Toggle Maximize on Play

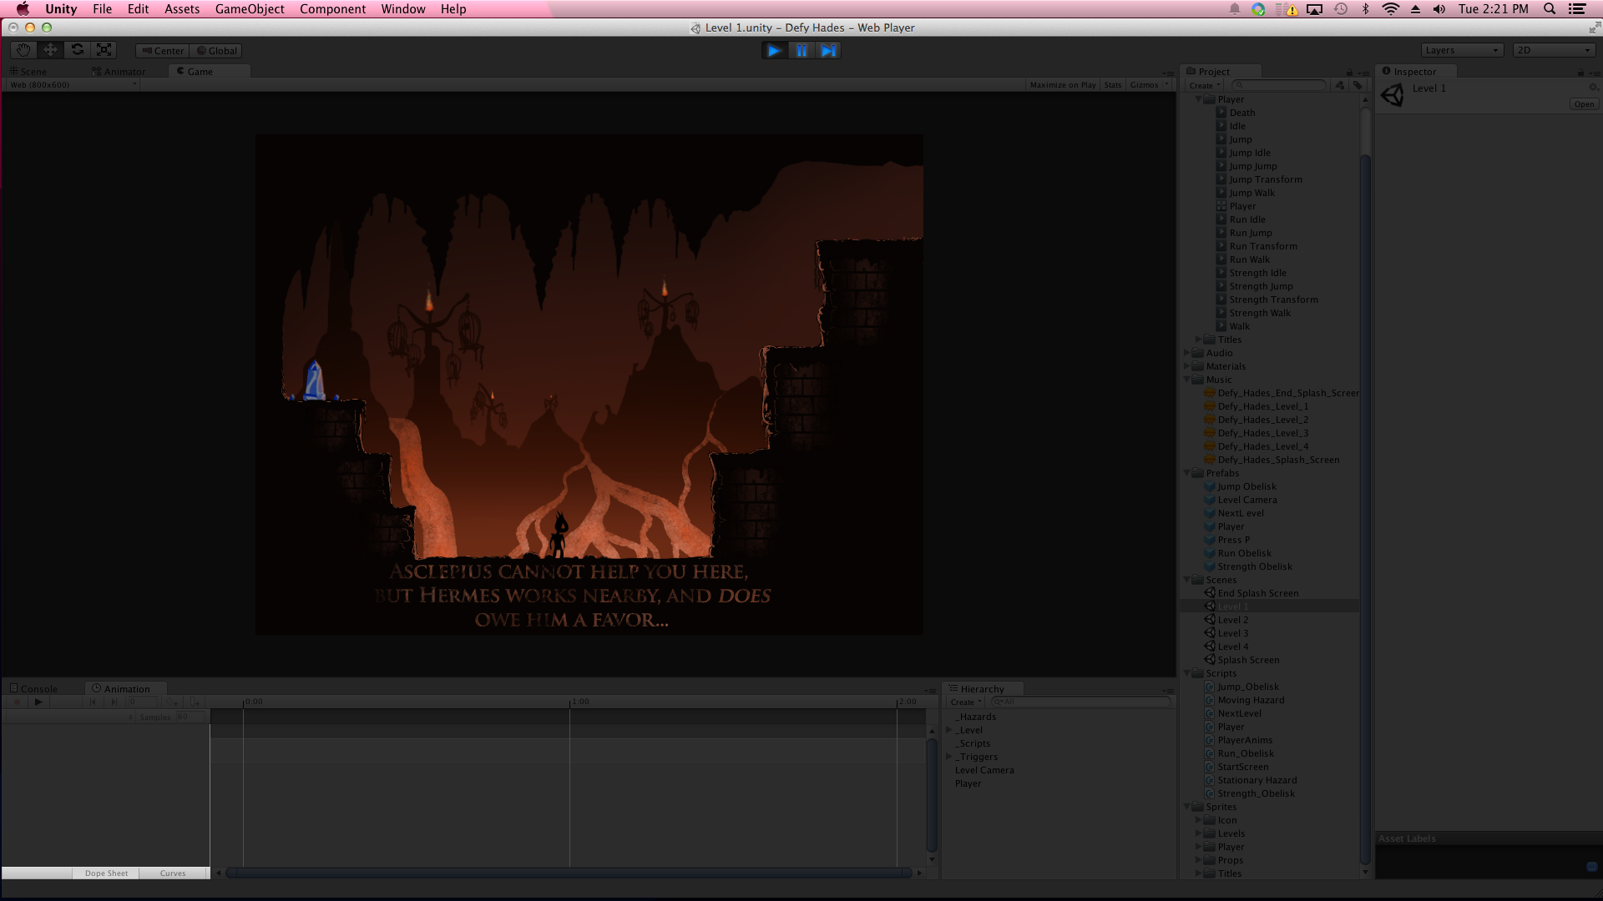pos(1062,85)
